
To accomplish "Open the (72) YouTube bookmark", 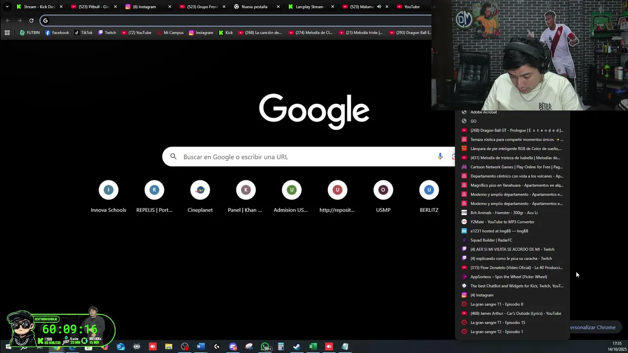I will (x=136, y=33).
